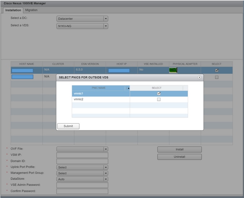Click the Install button
Viewport: 244px width, 198px height.
pyautogui.click(x=180, y=149)
